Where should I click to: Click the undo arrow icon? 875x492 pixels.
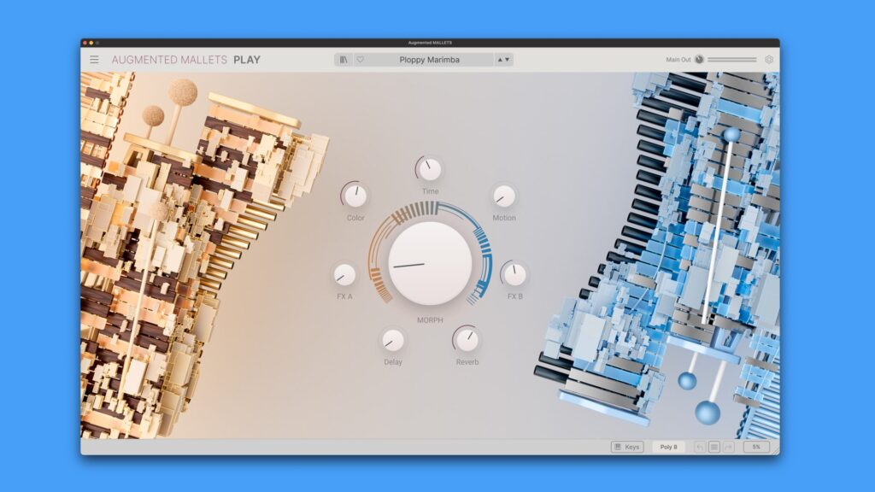tap(700, 447)
